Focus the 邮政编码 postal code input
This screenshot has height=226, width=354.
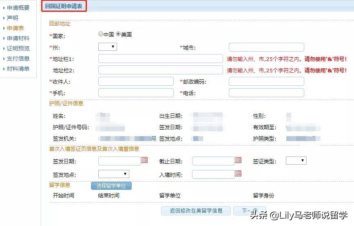(x=266, y=81)
